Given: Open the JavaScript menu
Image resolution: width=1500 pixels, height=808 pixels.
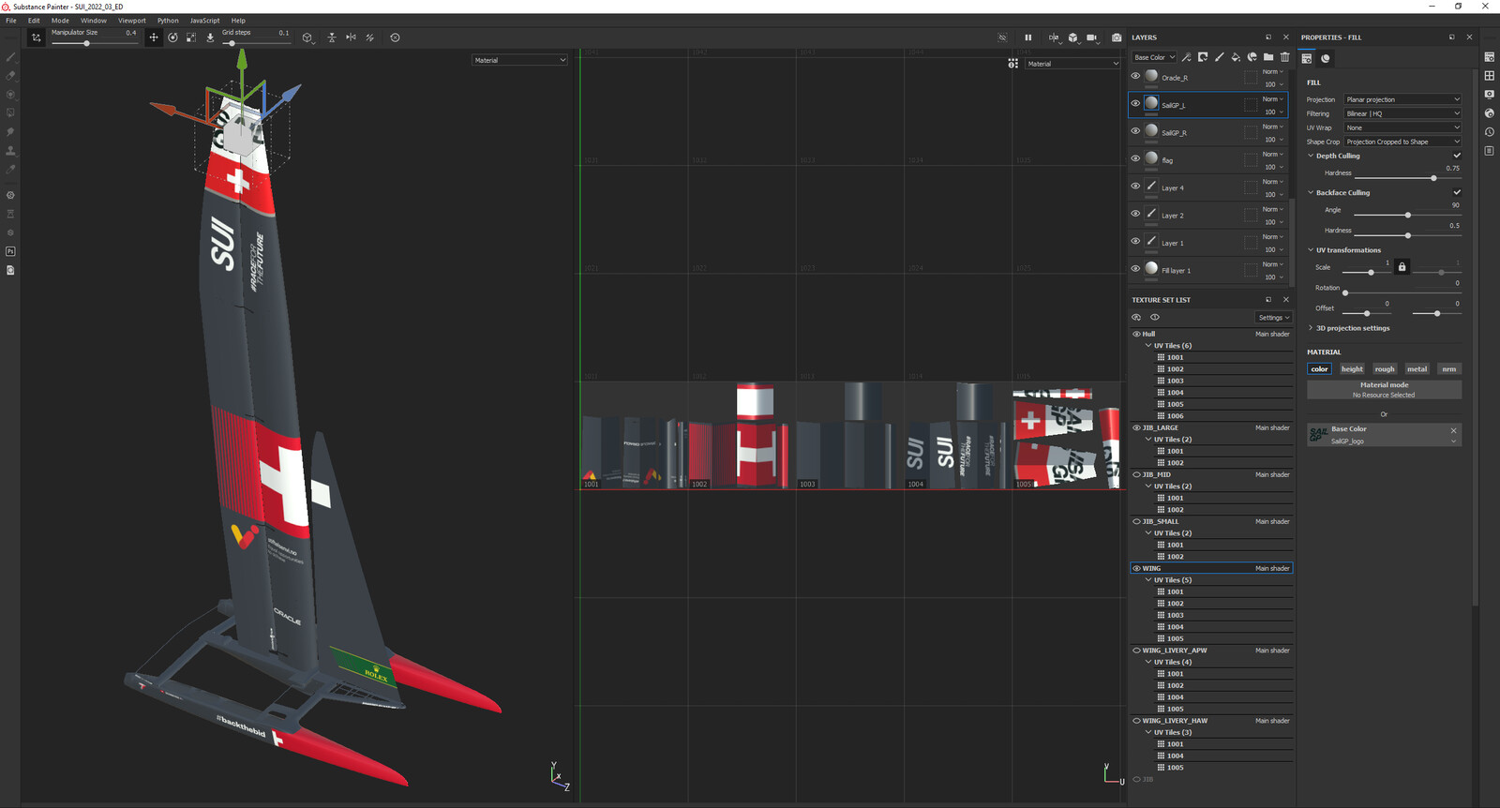Looking at the screenshot, I should (204, 21).
